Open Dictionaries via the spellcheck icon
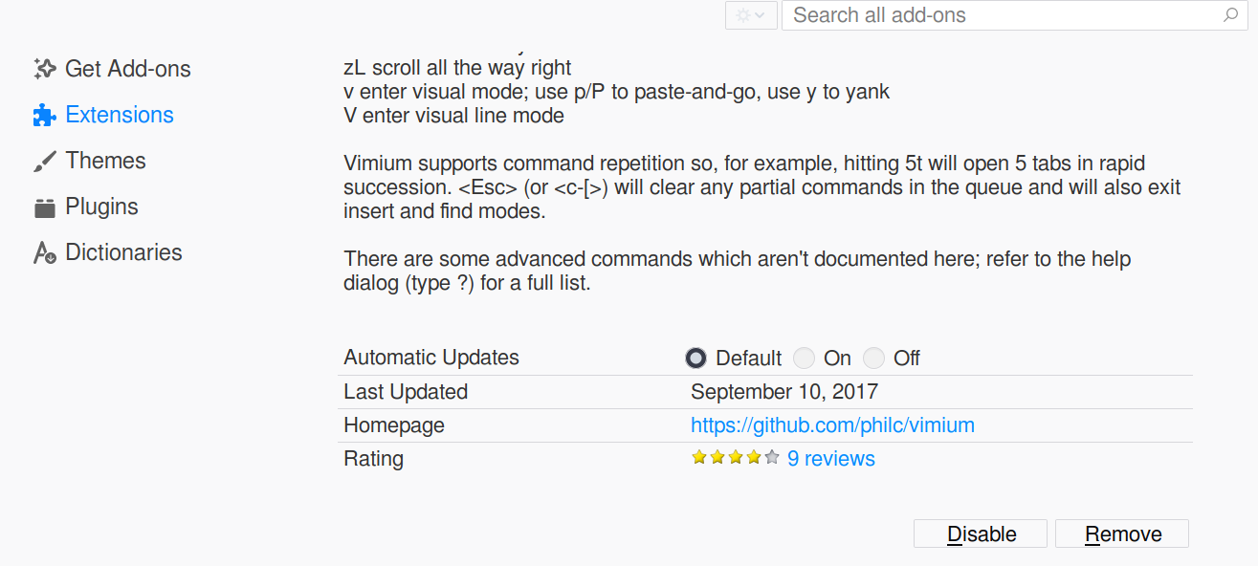The height and width of the screenshot is (566, 1258). click(x=43, y=251)
